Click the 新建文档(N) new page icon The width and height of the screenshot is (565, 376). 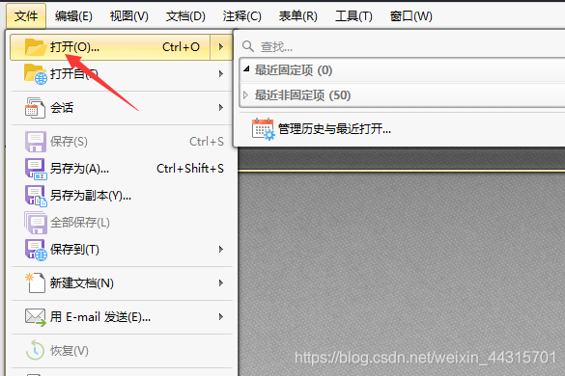35,283
